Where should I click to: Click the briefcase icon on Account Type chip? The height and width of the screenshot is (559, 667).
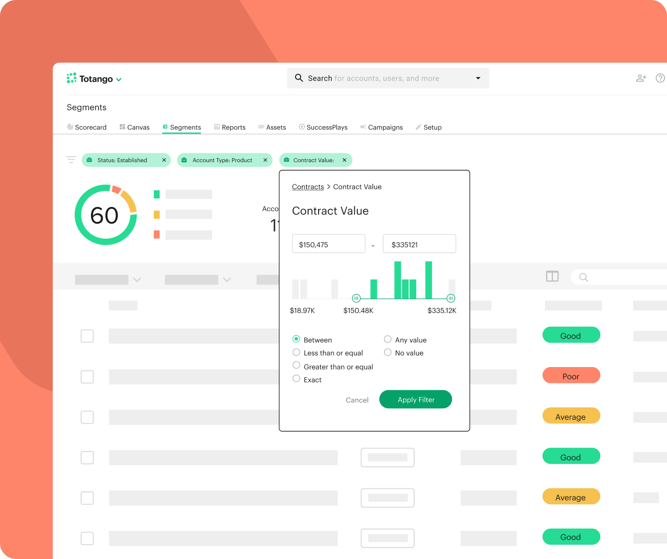tap(184, 160)
